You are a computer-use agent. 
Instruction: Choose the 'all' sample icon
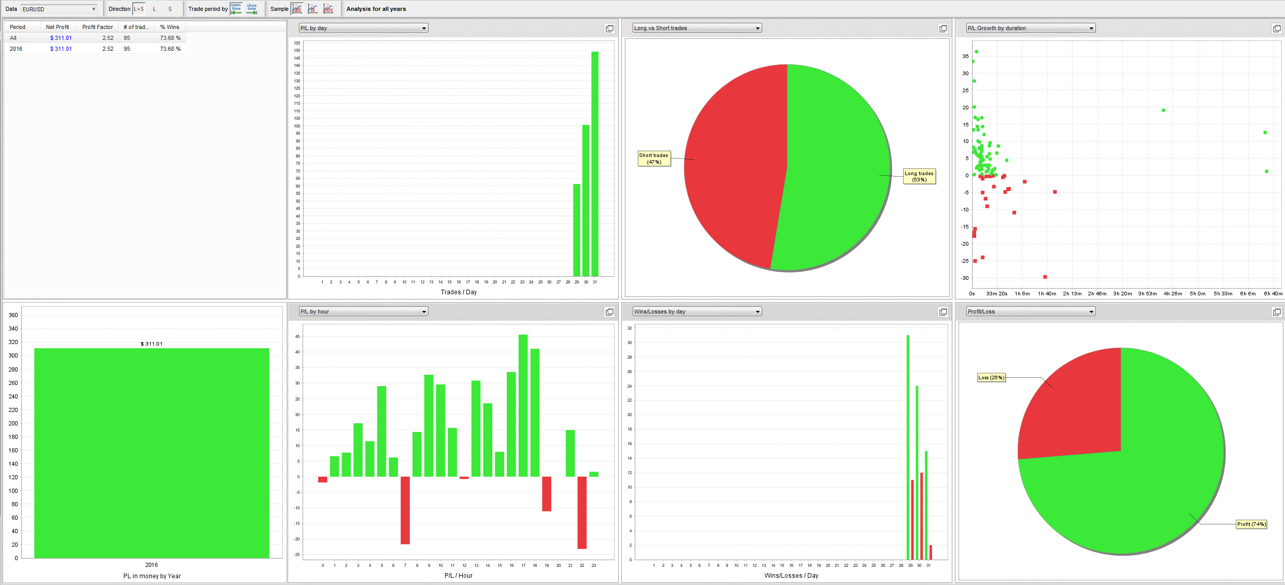click(x=297, y=9)
